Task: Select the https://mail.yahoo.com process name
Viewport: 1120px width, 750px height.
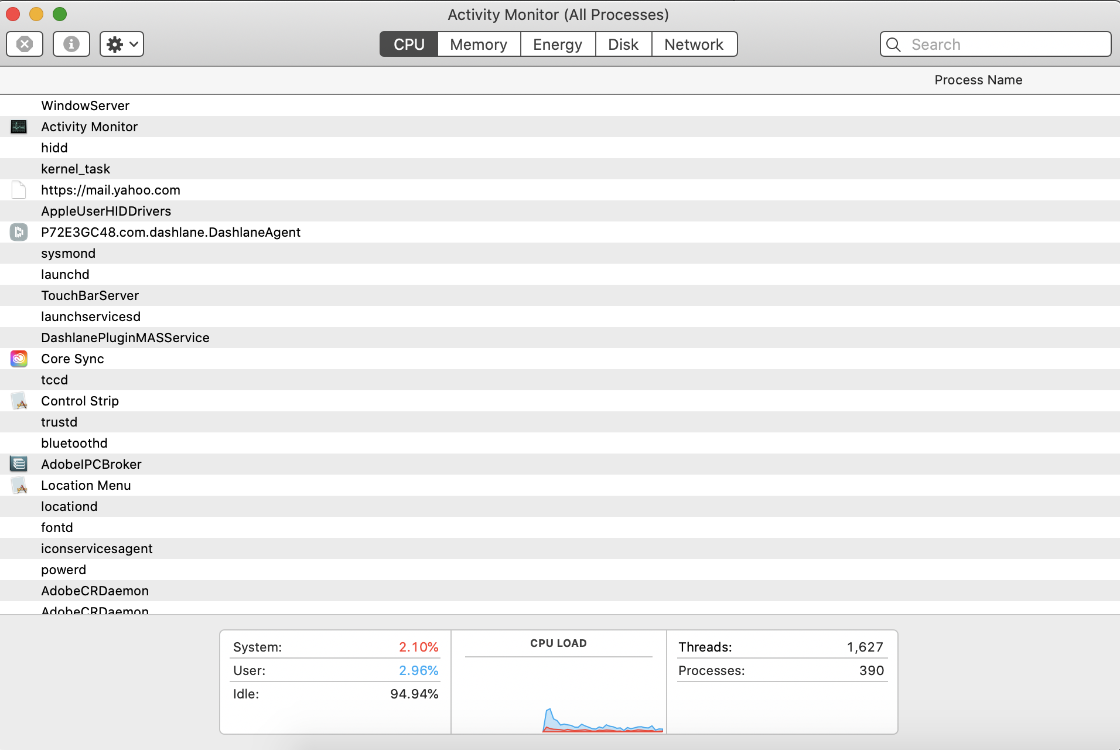Action: tap(111, 190)
